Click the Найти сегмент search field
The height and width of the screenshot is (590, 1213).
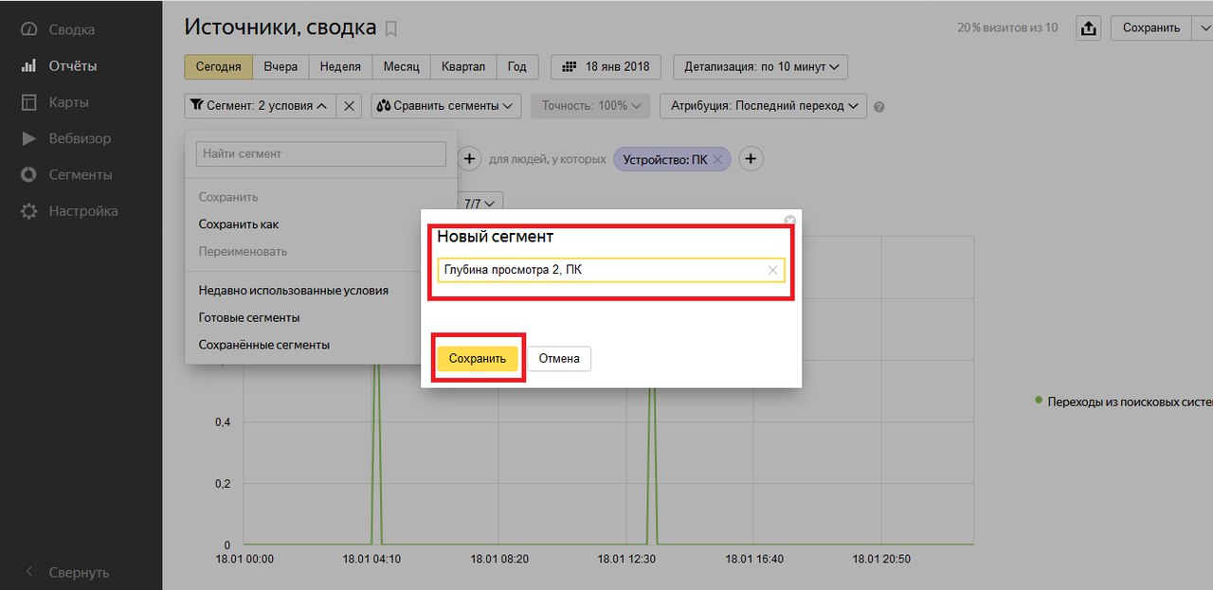coord(321,153)
